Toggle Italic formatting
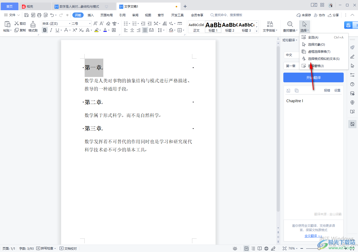This screenshot has height=252, width=358. coord(51,30)
